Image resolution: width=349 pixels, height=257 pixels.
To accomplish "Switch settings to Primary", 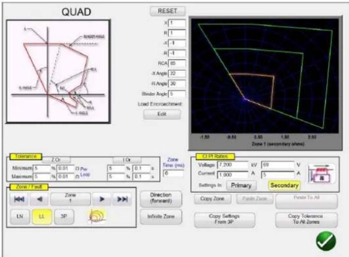I will (x=241, y=185).
